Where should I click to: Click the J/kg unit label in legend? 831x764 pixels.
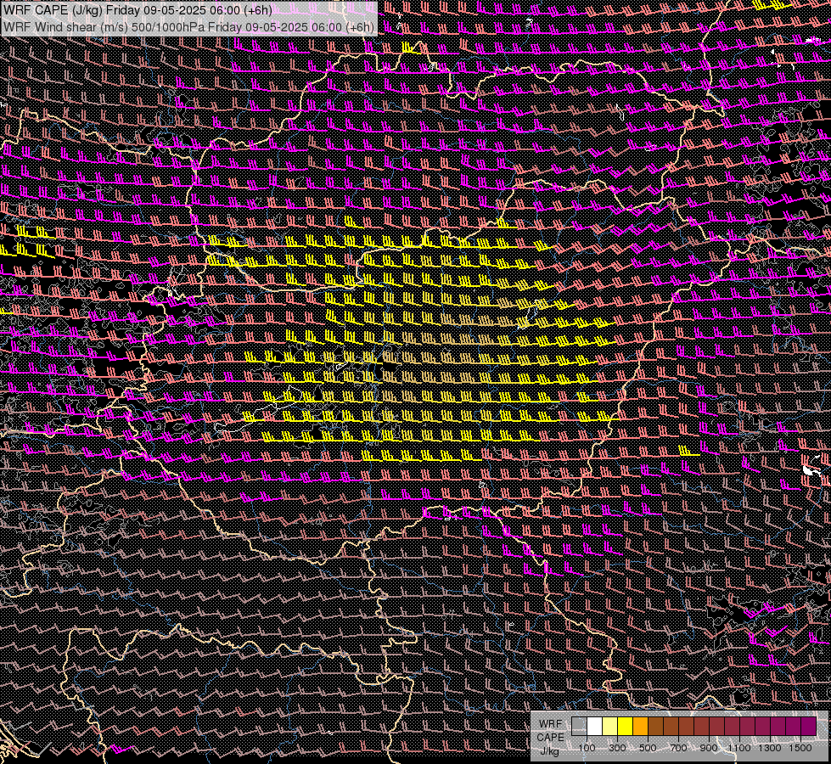(549, 751)
